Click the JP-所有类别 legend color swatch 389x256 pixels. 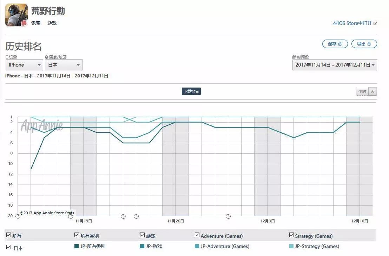click(77, 246)
